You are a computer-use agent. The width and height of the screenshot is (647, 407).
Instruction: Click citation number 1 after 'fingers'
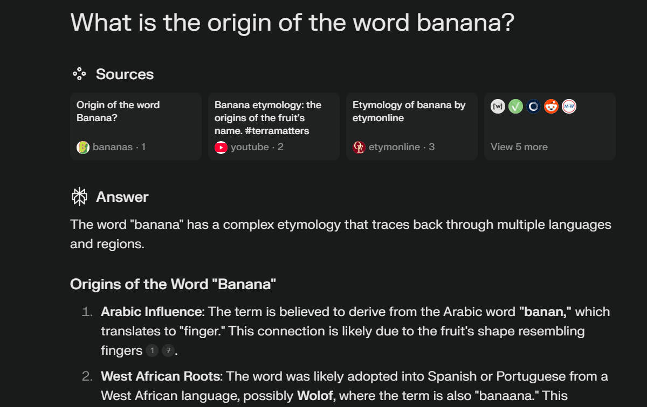152,351
